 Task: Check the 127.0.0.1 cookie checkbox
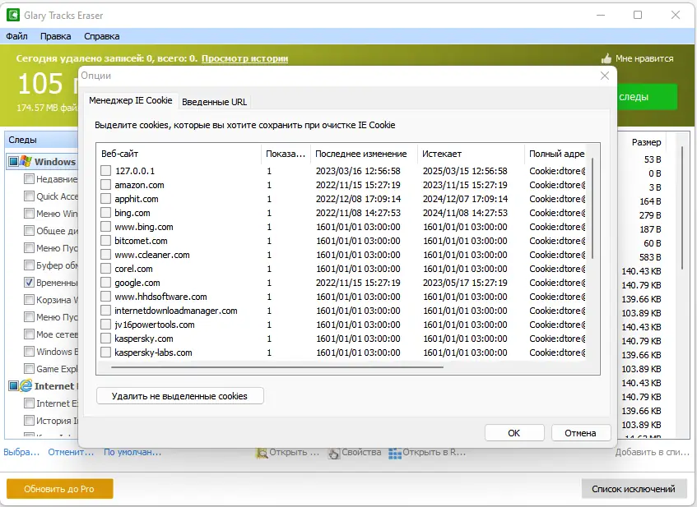(x=106, y=170)
